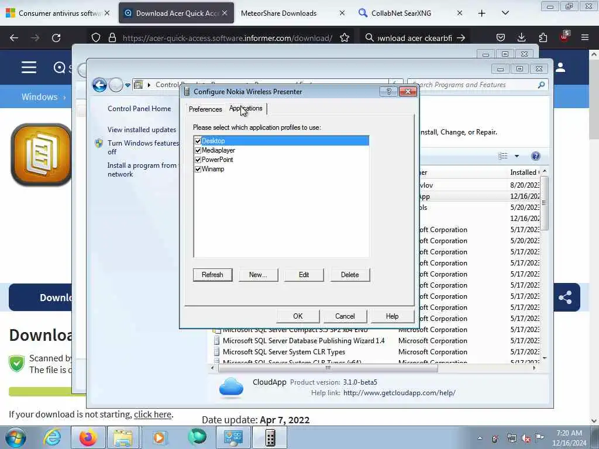Open a new browser tab with plus
This screenshot has height=449, width=599.
(482, 13)
